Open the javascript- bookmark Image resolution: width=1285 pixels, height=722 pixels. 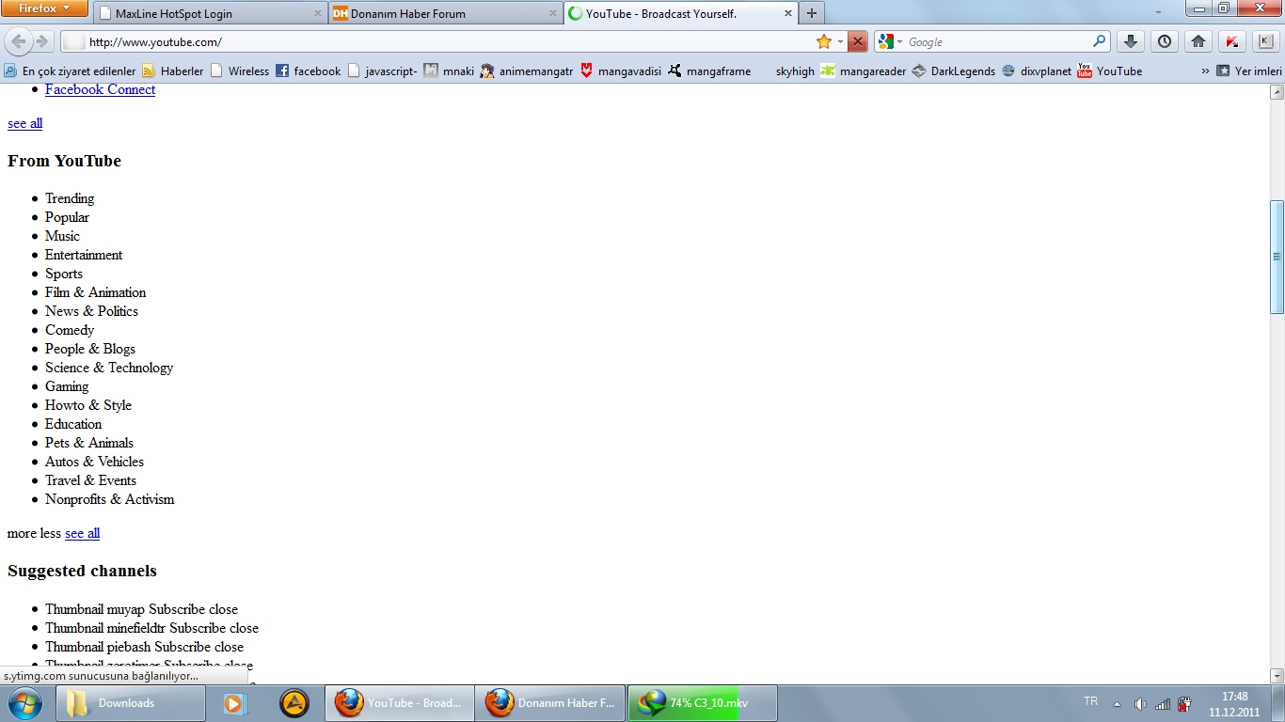[x=382, y=71]
